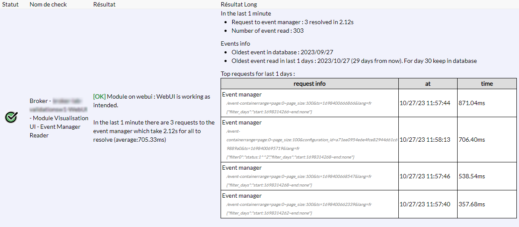
Task: Click the green OK status check icon
Action: point(11,117)
